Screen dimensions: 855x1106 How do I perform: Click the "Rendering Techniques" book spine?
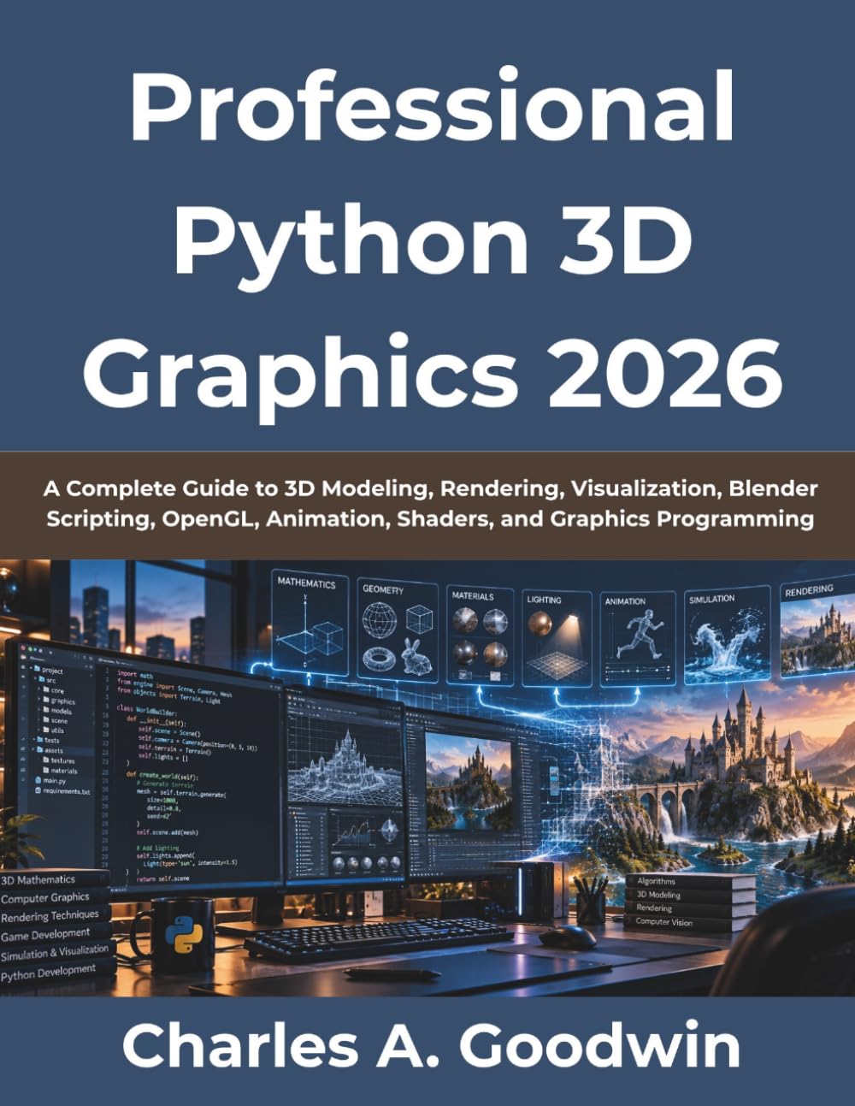coord(56,915)
